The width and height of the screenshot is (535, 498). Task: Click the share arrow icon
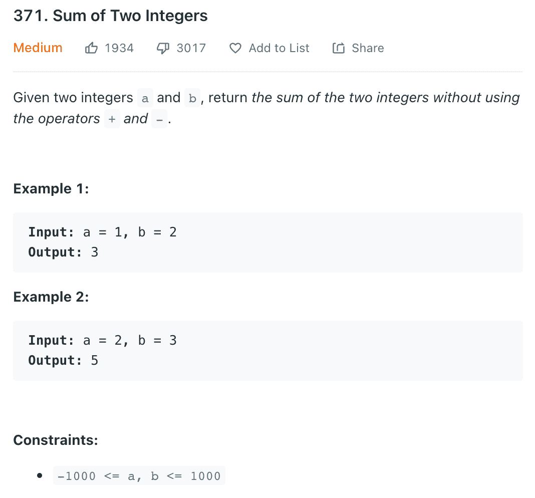339,48
